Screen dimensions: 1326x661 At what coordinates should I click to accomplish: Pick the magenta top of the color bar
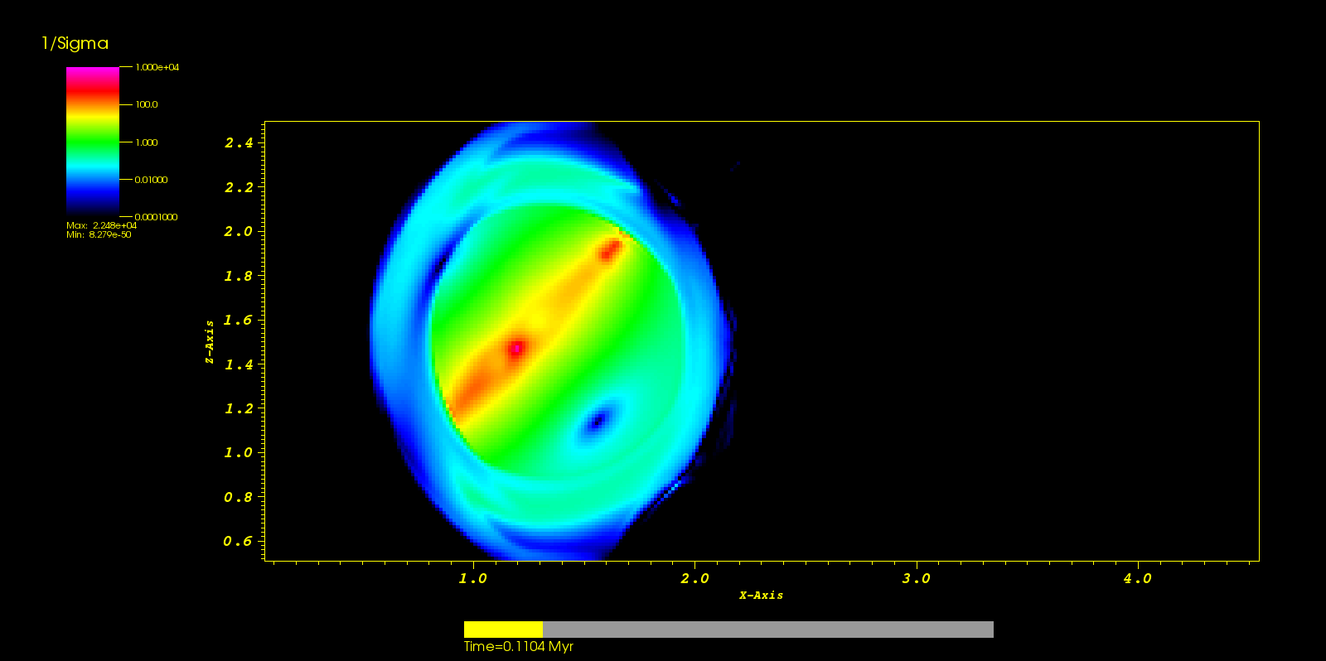tap(92, 75)
